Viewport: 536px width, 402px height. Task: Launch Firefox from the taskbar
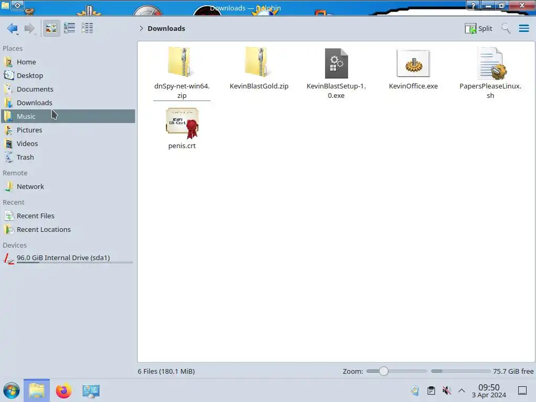coord(63,390)
